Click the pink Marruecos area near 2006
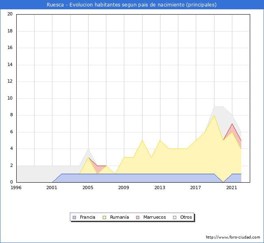This screenshot has height=243, width=264. click(98, 168)
